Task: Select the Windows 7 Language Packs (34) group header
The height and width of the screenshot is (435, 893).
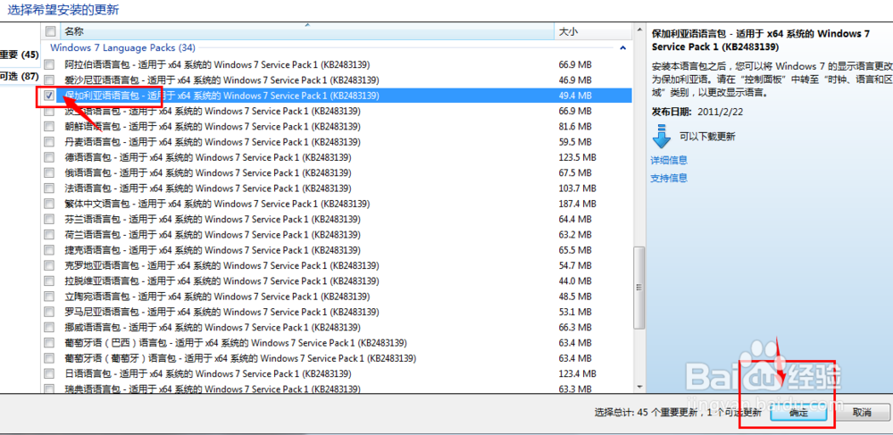Action: pos(122,48)
